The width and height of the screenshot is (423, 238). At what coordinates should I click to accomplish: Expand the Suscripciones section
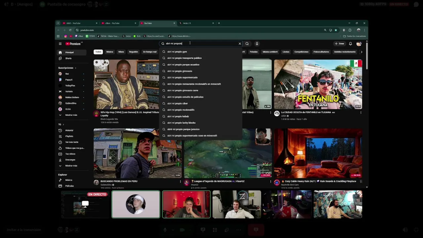67,68
